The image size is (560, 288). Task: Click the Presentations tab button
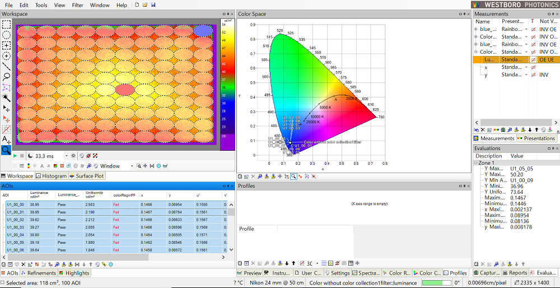[x=536, y=138]
